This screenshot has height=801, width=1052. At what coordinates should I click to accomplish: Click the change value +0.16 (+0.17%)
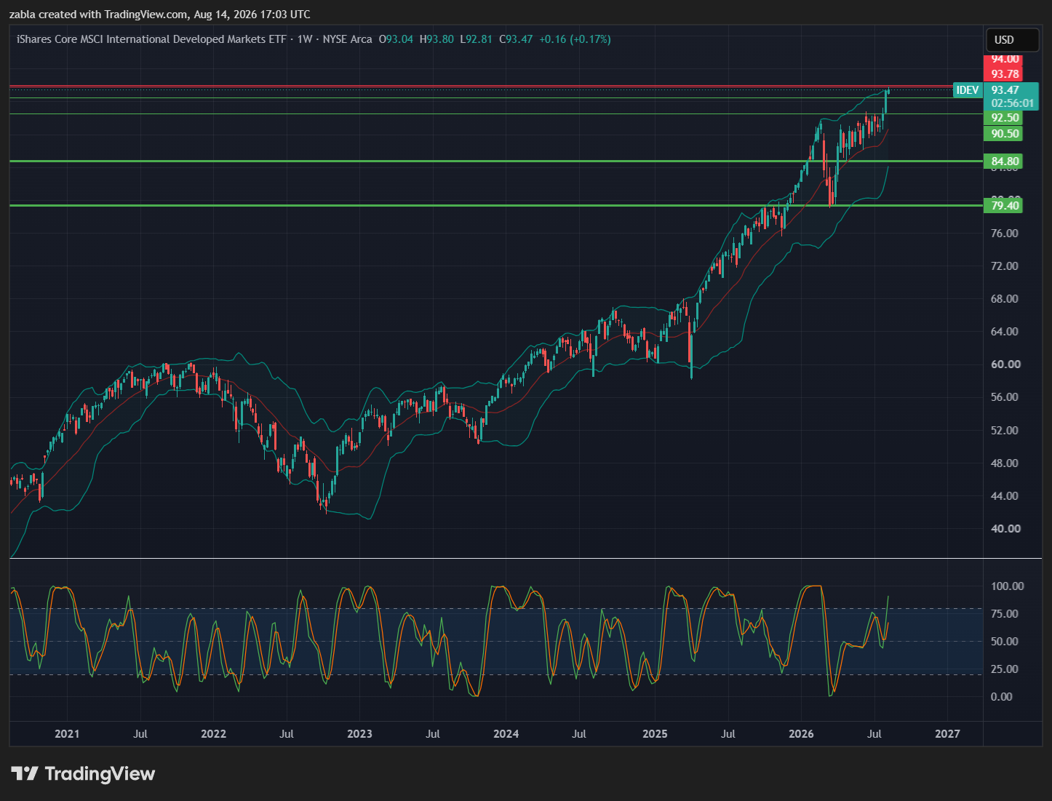(x=575, y=39)
